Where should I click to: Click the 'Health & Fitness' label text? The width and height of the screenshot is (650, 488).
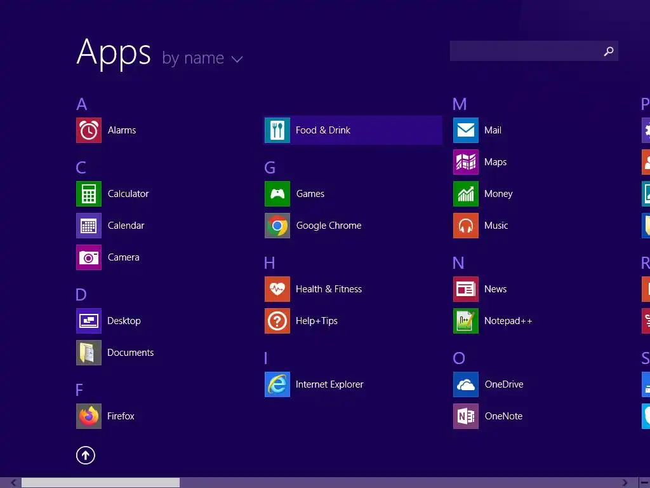(329, 289)
